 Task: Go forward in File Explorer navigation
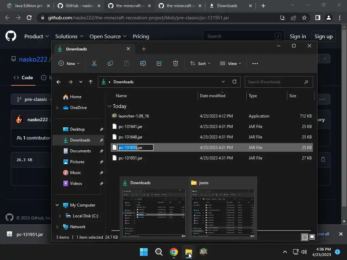[70, 82]
